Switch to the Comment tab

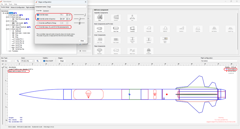[46, 11]
